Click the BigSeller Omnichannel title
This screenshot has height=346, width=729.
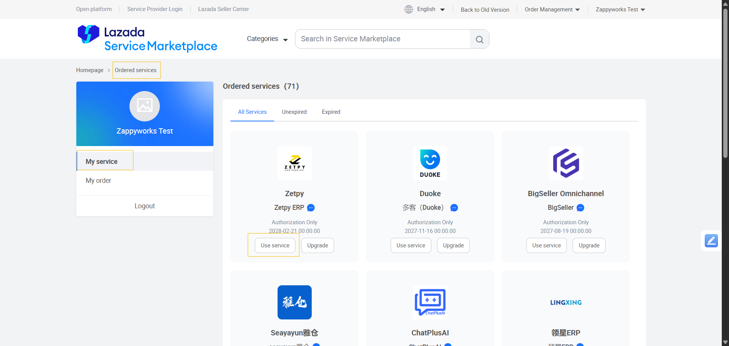click(x=566, y=193)
